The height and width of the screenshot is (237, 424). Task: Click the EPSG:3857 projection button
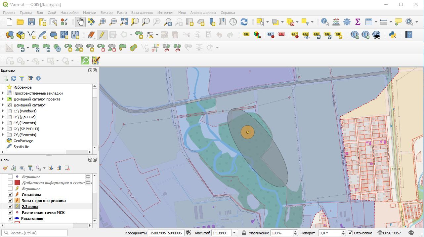[389, 233]
